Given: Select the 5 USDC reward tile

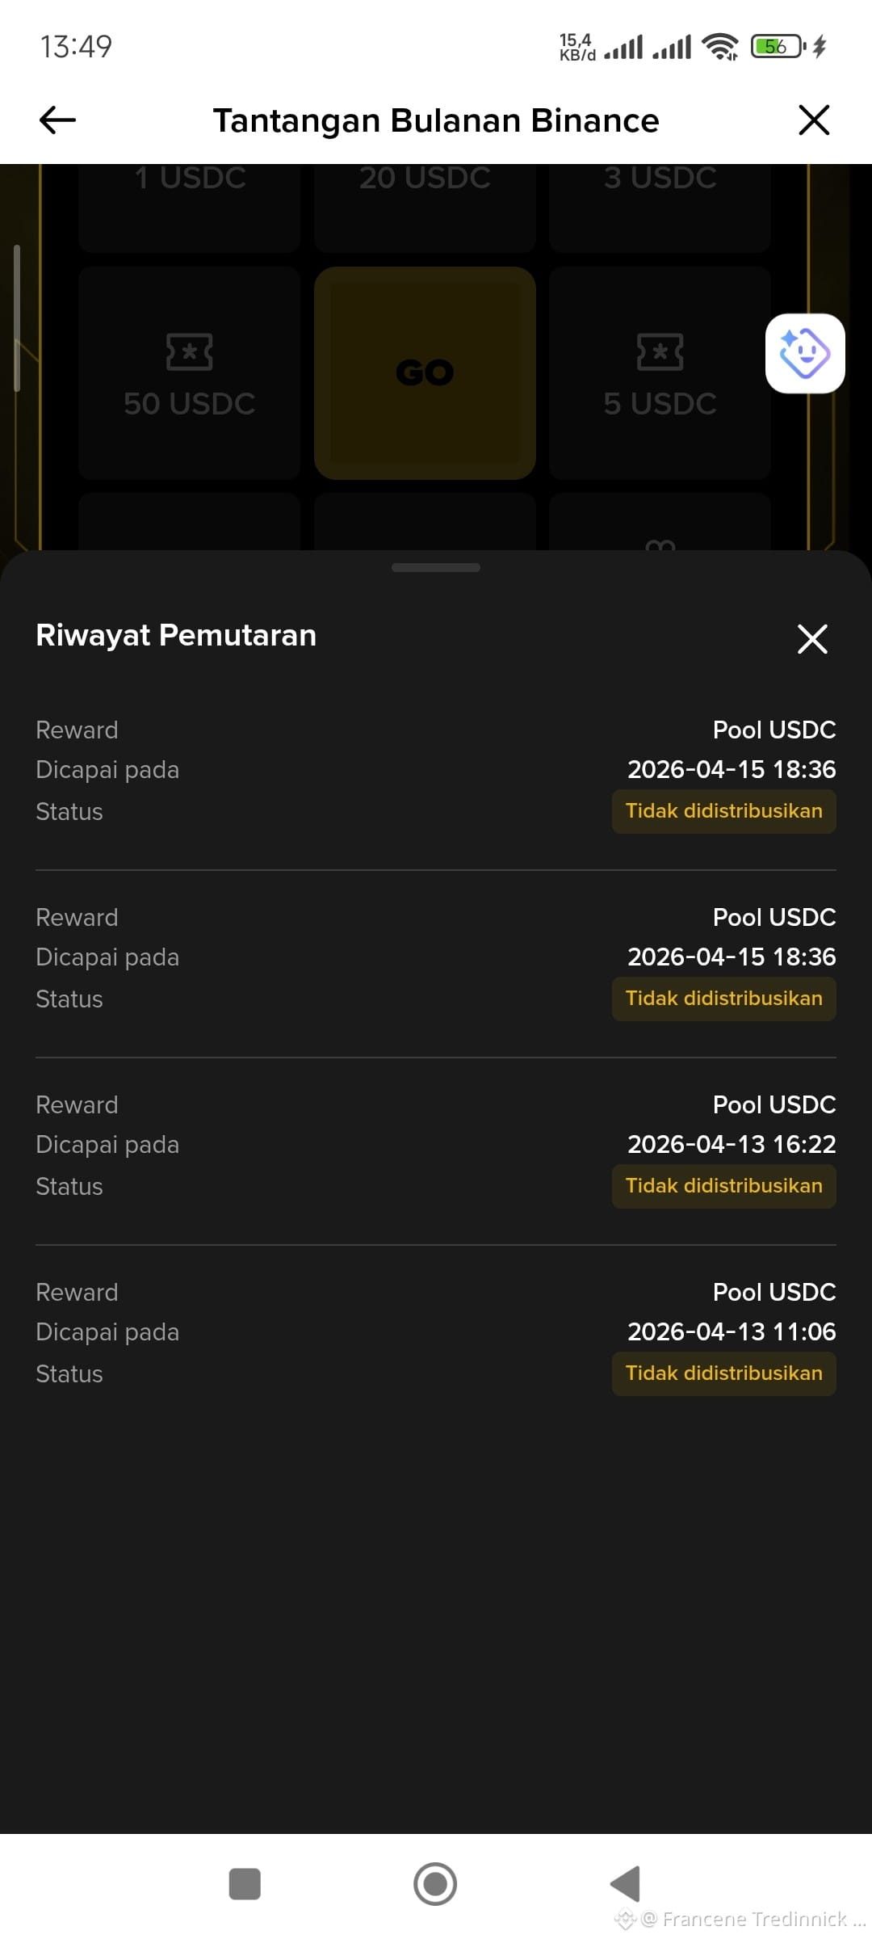Looking at the screenshot, I should click(x=660, y=373).
